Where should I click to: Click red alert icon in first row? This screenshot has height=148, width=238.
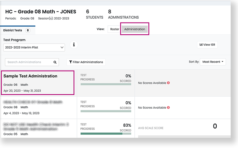tap(168, 83)
